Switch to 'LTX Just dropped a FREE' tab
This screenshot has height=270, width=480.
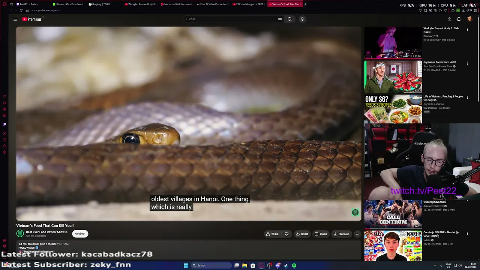point(248,4)
